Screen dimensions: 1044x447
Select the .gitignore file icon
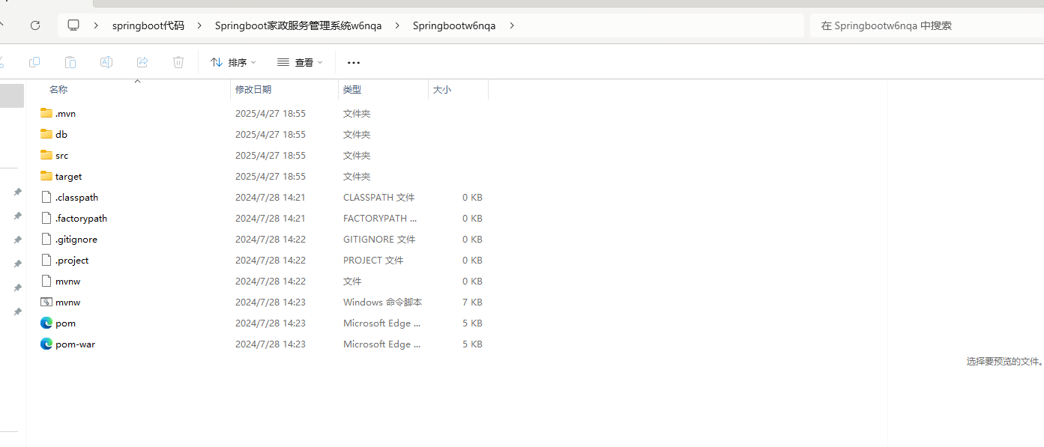point(46,239)
